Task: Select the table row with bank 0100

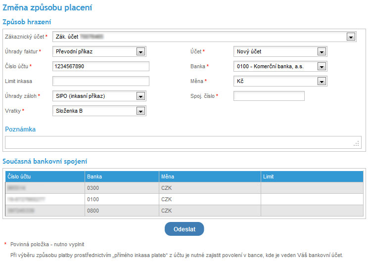Action: 184,199
